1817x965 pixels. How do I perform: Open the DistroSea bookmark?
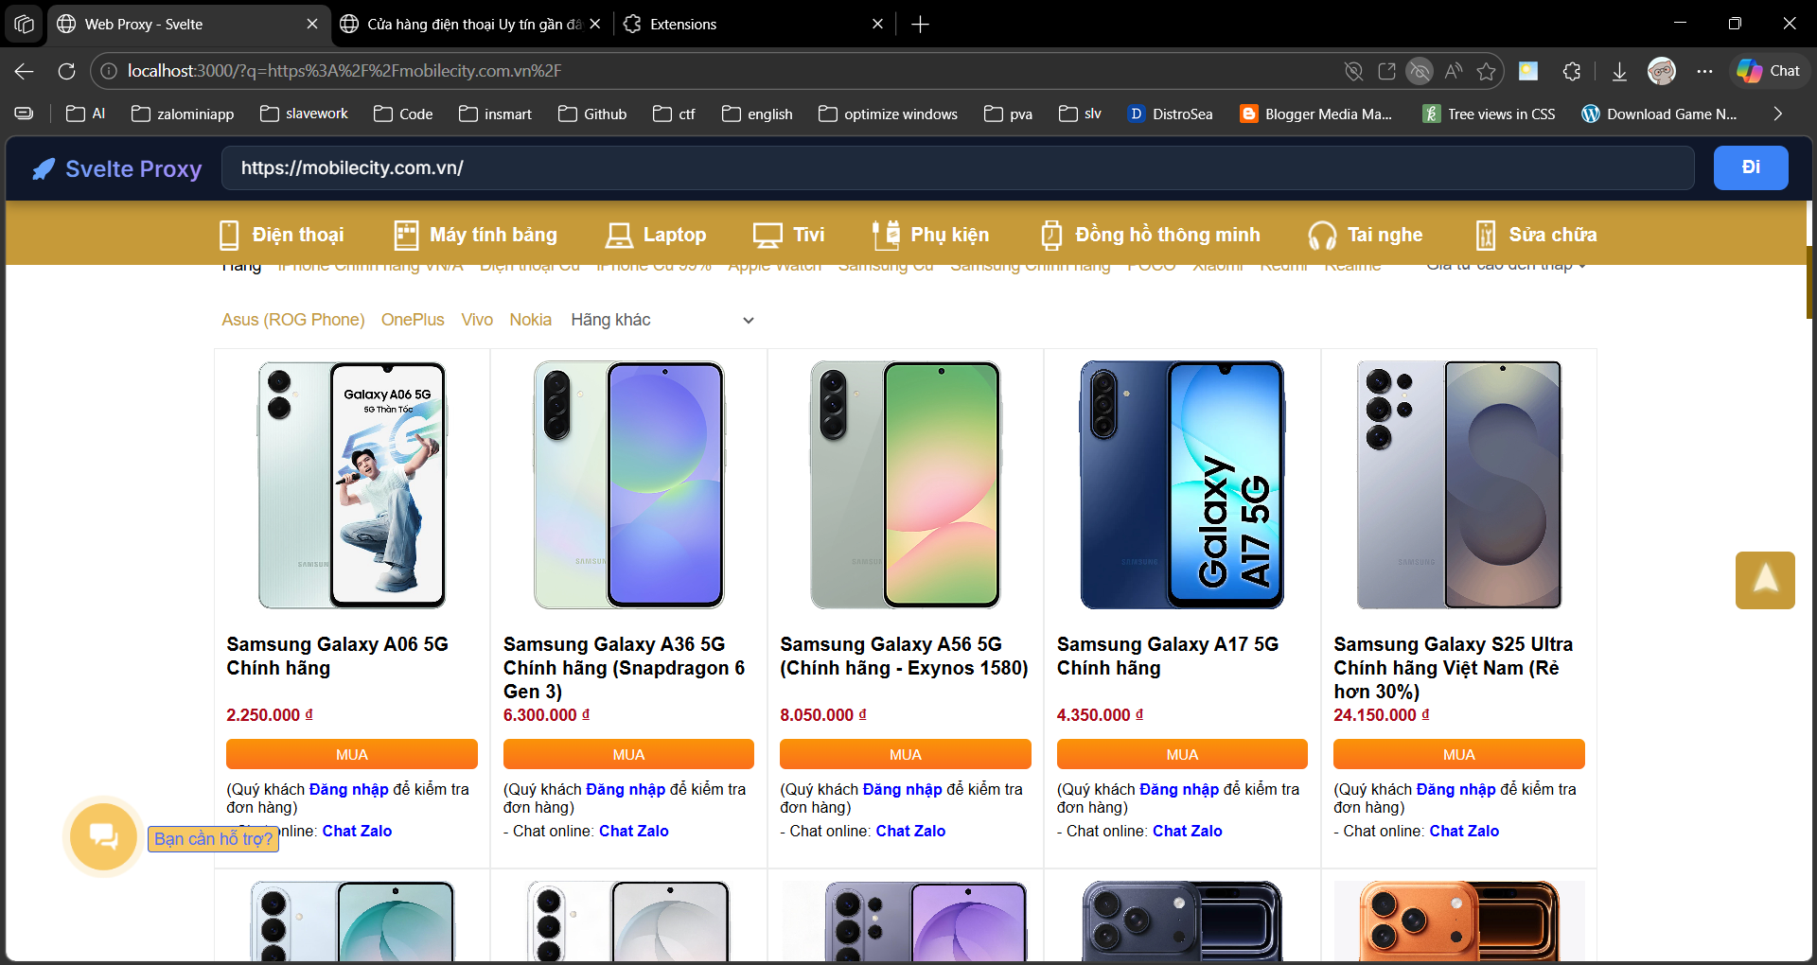pos(1170,114)
